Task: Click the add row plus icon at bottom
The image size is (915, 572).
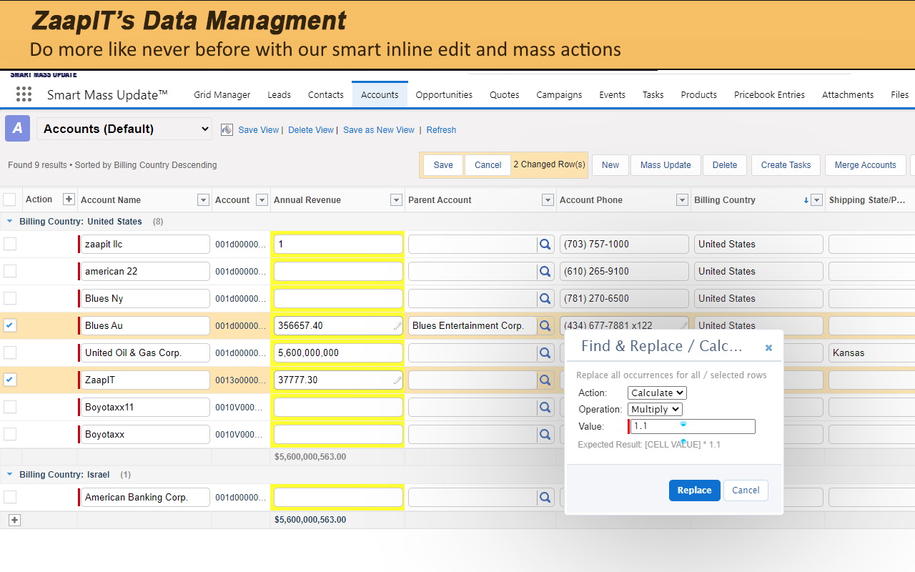Action: pyautogui.click(x=14, y=520)
